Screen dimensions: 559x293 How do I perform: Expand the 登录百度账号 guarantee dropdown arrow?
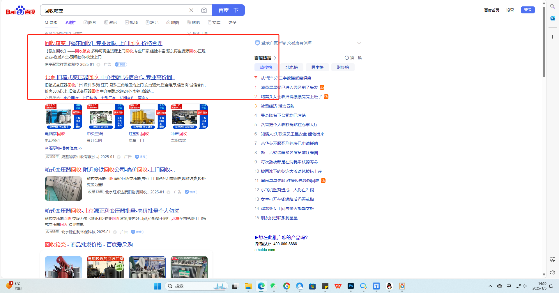(x=359, y=43)
